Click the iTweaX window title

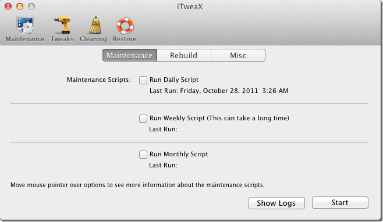pos(190,6)
